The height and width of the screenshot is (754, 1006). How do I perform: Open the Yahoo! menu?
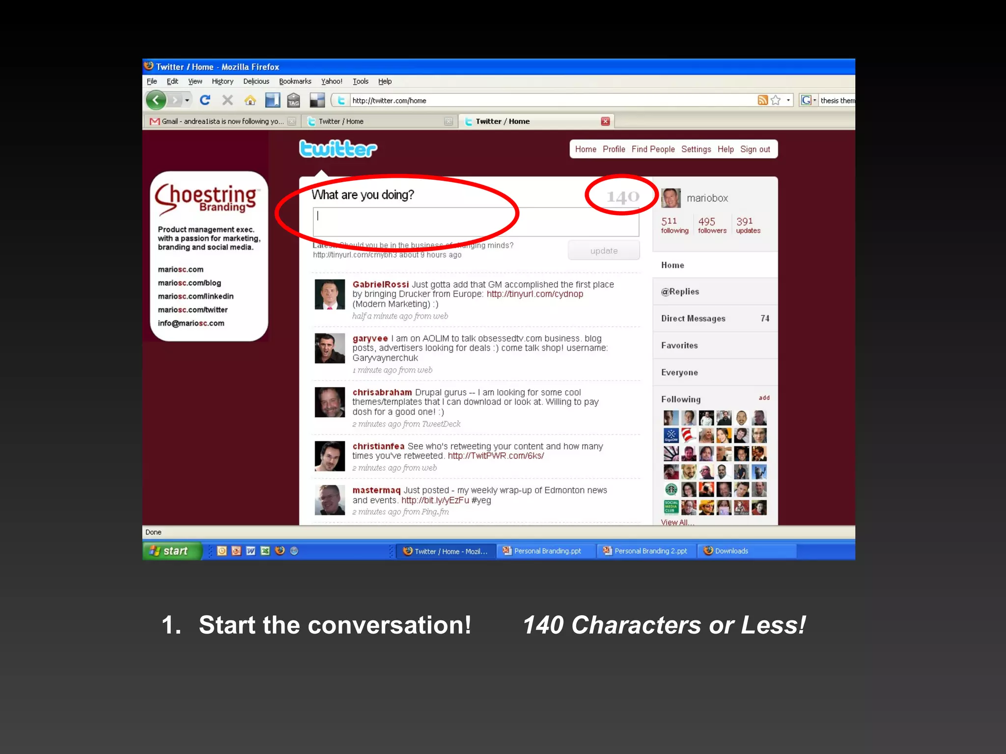click(332, 81)
